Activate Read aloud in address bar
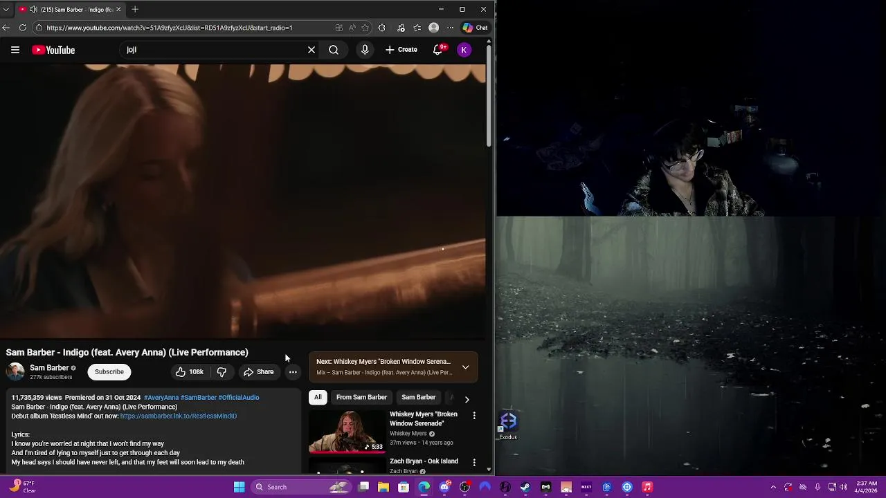The image size is (886, 498). point(352,28)
